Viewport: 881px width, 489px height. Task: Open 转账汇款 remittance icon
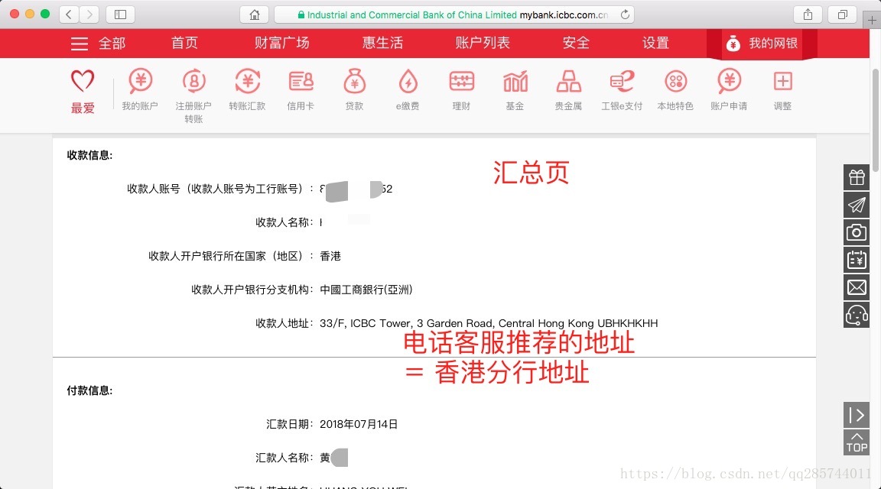(247, 82)
